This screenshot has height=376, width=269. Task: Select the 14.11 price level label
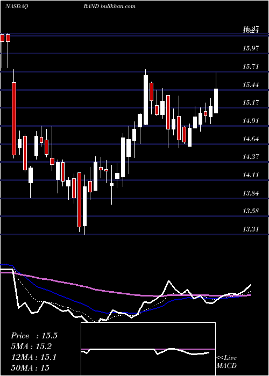tap(251, 175)
